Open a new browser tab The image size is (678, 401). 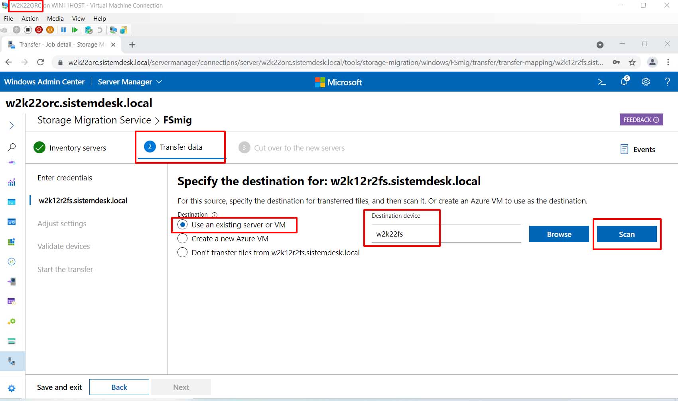tap(132, 45)
